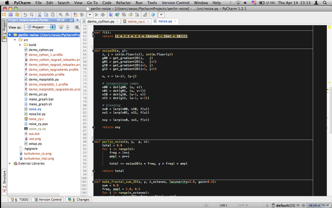Toggle pinned mode pin icon

(67, 20)
